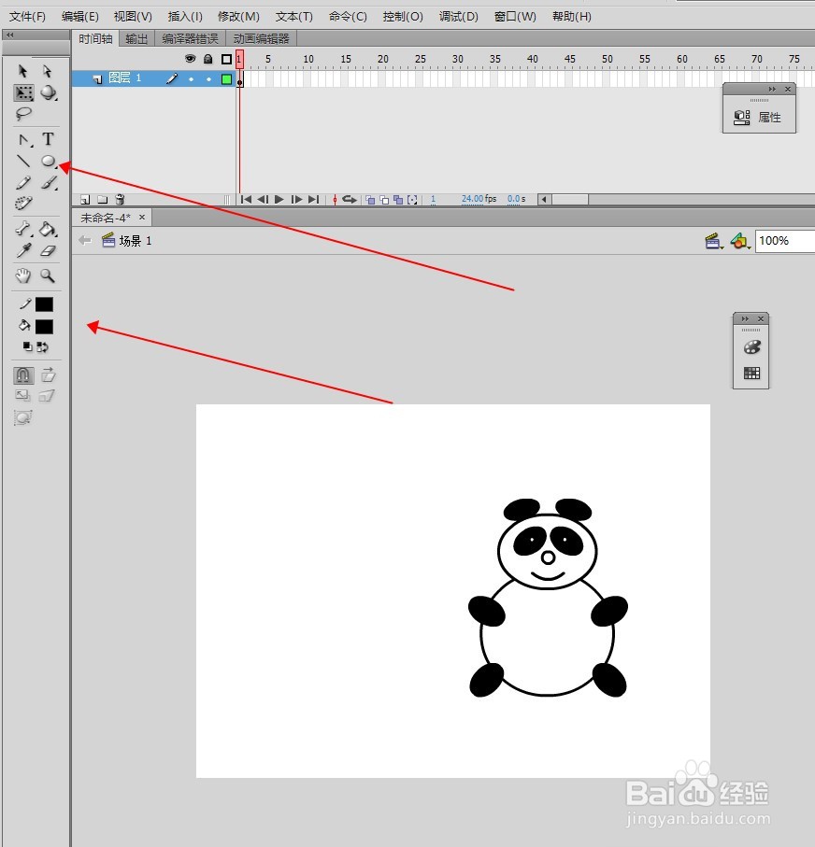The height and width of the screenshot is (847, 815).
Task: Select the Text tool
Action: (48, 138)
